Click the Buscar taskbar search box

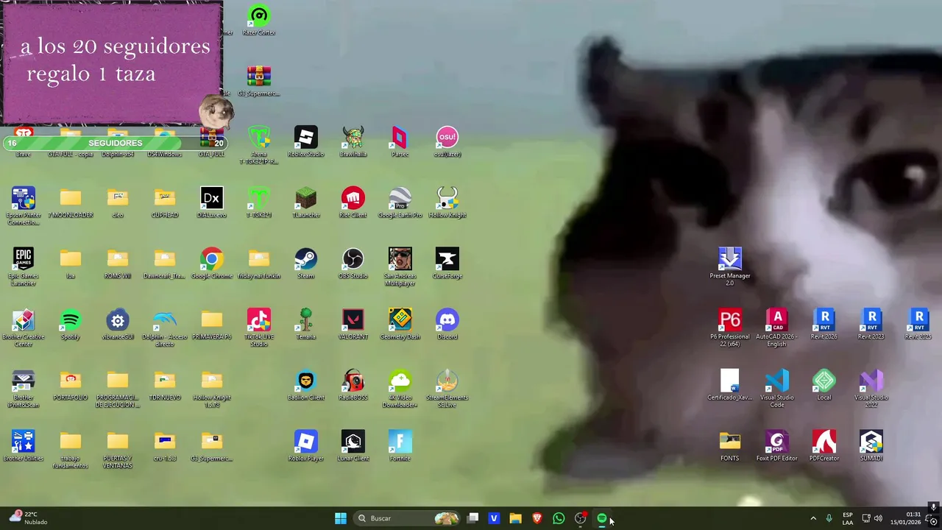[407, 518]
